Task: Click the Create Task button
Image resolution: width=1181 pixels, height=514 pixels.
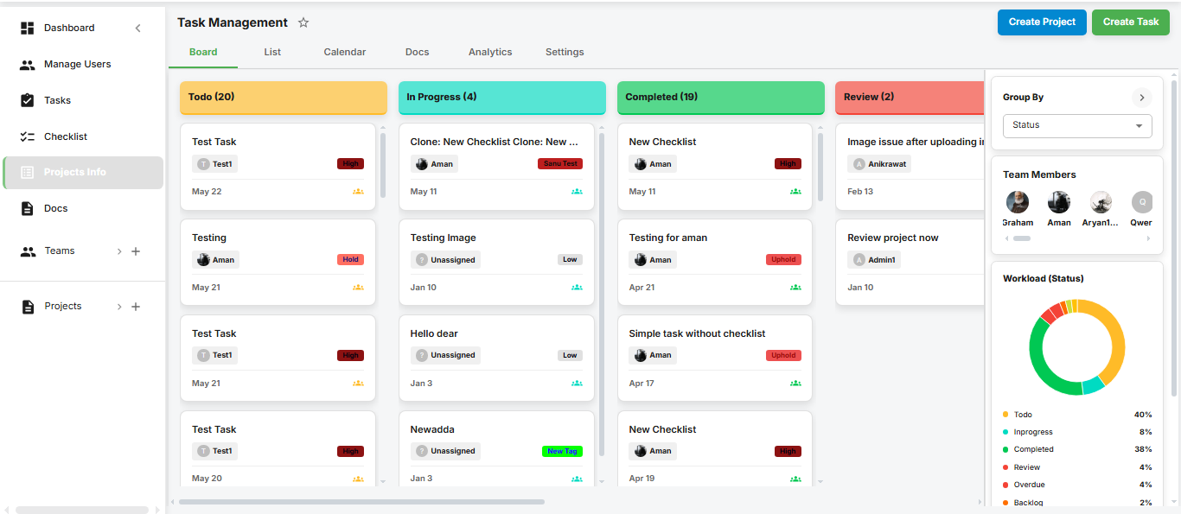Action: coord(1131,22)
